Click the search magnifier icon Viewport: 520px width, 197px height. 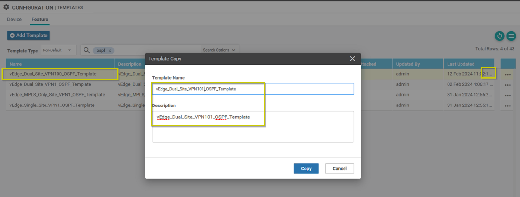tap(87, 50)
